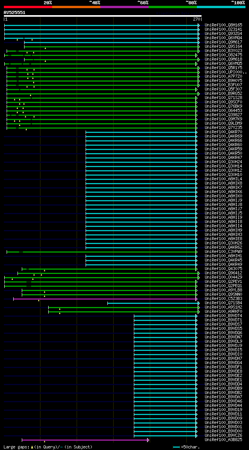Select the UniRef100_Q71S28 label
The image size is (249, 450).
click(223, 98)
